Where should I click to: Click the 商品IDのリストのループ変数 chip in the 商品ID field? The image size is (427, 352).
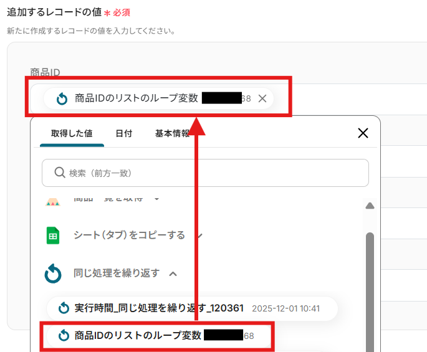coord(158,98)
